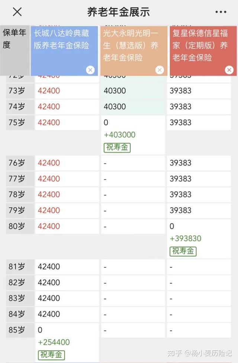Click the green +403000 amount
238x363 pixels.
coord(119,135)
